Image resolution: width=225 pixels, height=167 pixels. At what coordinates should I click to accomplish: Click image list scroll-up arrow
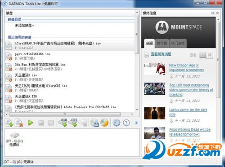click(x=137, y=13)
